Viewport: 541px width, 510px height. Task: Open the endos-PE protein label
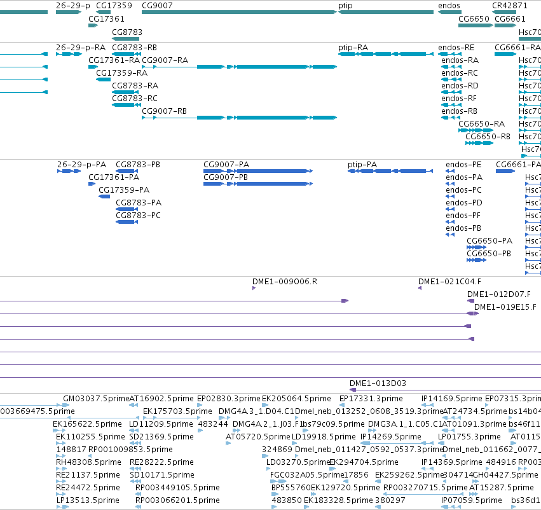[463, 165]
